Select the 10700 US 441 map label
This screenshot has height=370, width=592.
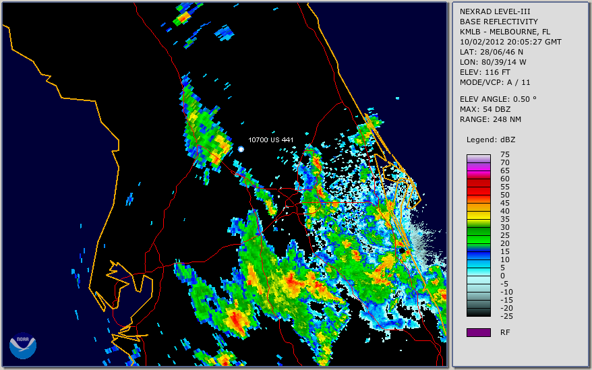pyautogui.click(x=270, y=140)
